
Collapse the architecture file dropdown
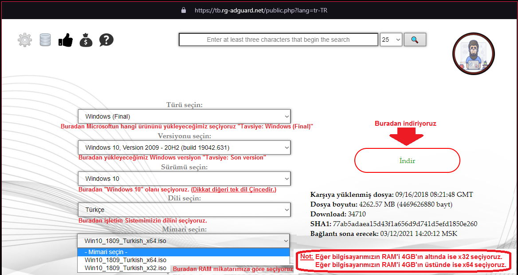tap(183, 241)
